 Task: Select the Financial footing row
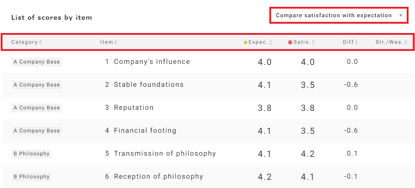click(x=145, y=131)
